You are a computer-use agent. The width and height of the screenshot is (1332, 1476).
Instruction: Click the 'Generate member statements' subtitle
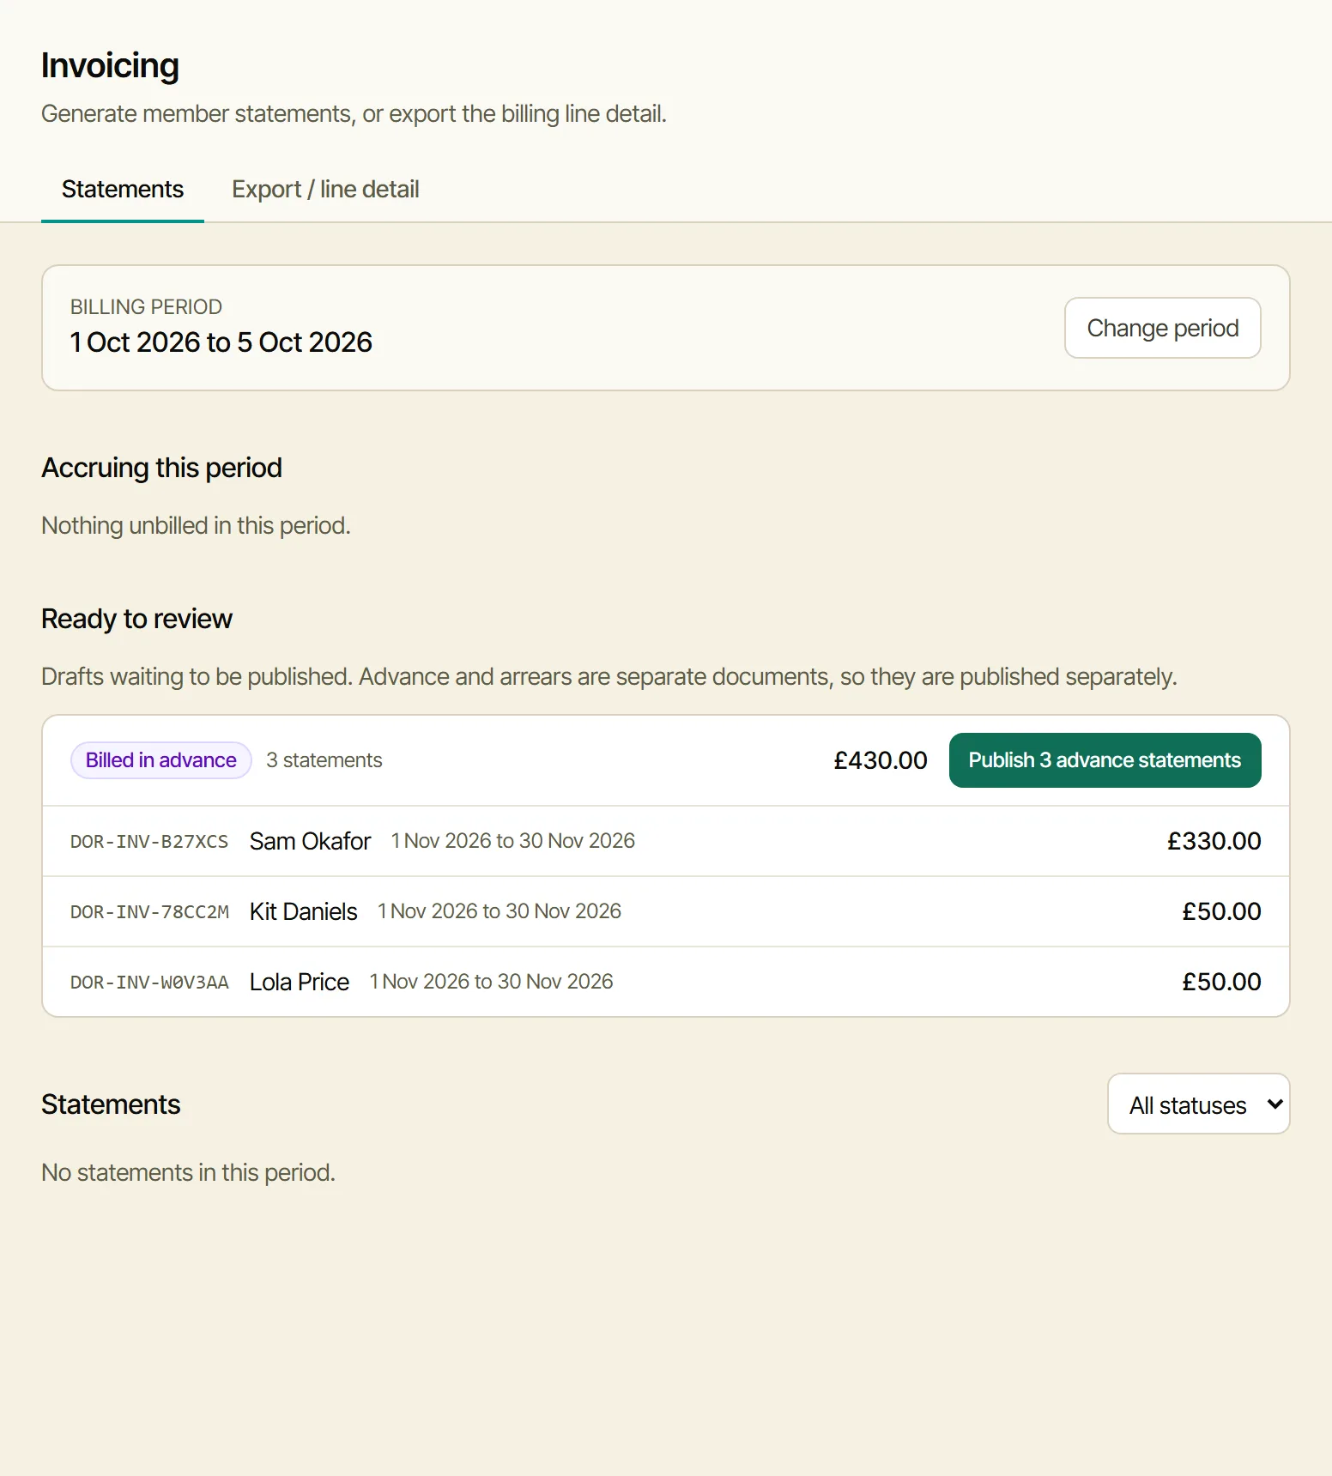click(x=354, y=114)
